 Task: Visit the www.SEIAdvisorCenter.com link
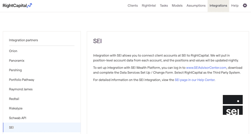[206, 68]
